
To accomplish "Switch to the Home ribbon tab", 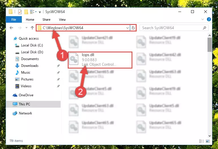I will tap(30, 20).
